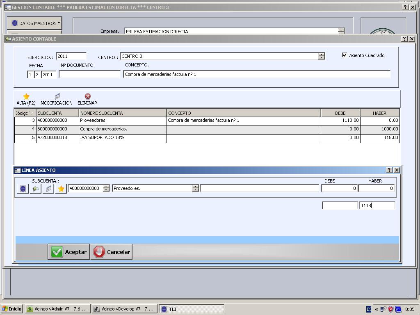Select the Conpra de mercaderías row
The width and height of the screenshot is (420, 315).
coord(207,129)
